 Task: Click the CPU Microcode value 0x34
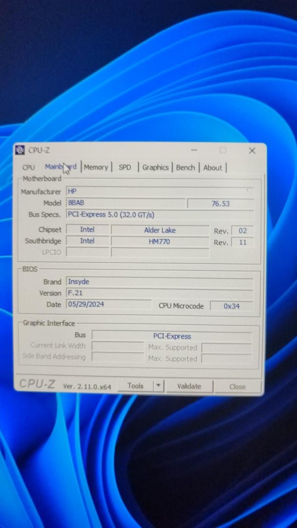232,306
